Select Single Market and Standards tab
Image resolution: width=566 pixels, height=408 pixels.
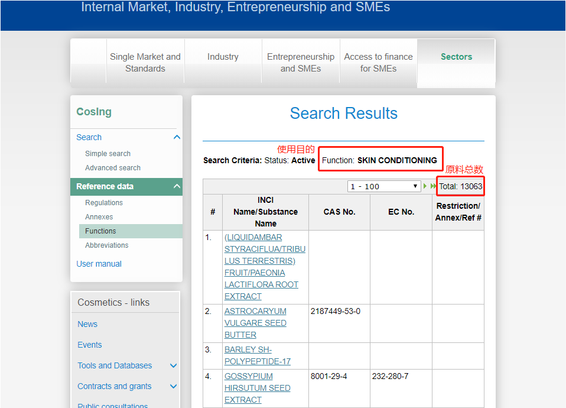pos(145,63)
